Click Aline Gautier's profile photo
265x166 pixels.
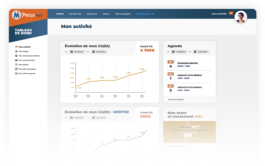click(241, 17)
